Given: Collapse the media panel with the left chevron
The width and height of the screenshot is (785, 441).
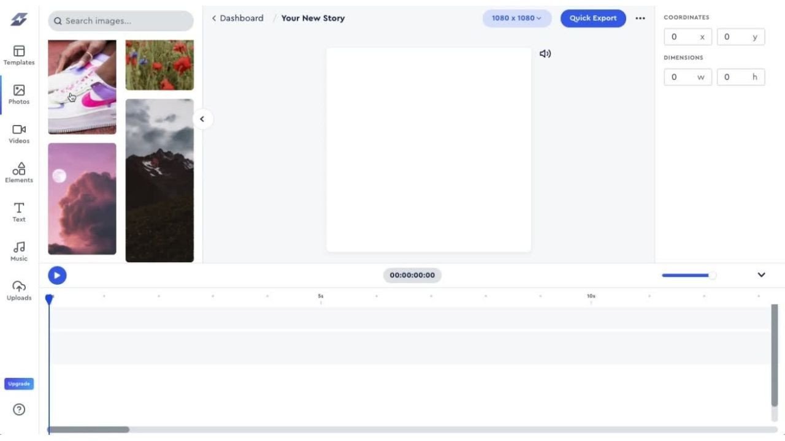Looking at the screenshot, I should pyautogui.click(x=203, y=119).
